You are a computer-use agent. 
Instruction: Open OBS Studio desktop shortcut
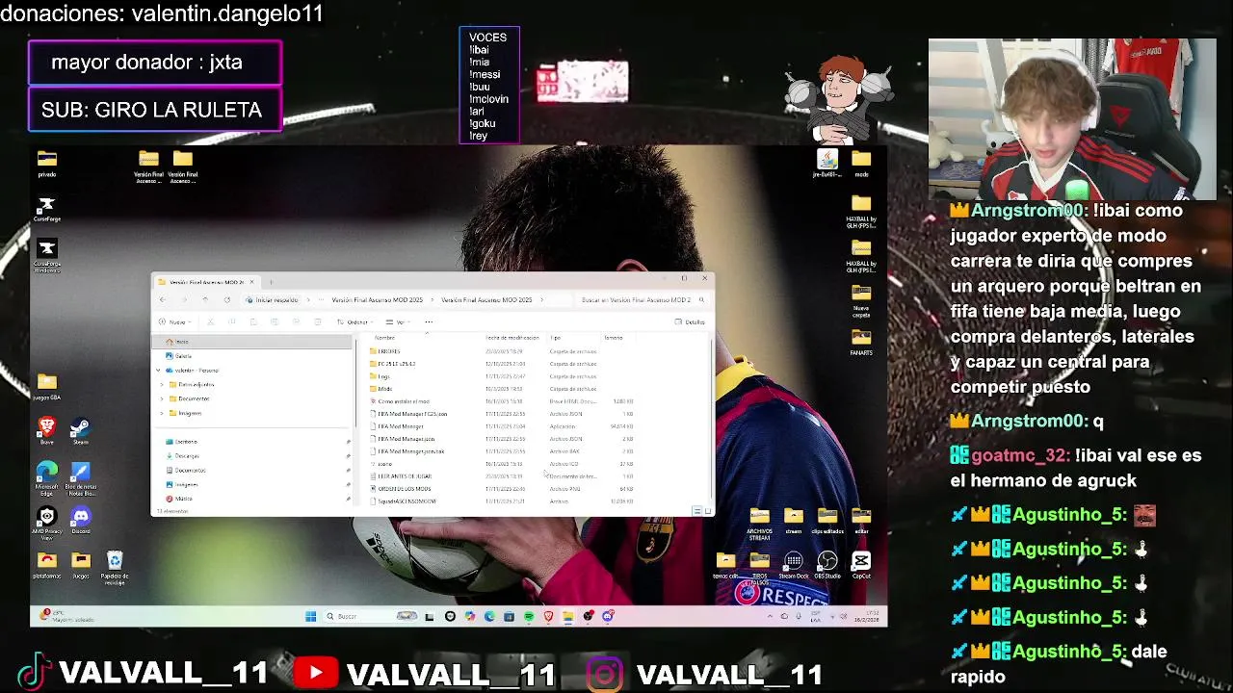tap(827, 565)
